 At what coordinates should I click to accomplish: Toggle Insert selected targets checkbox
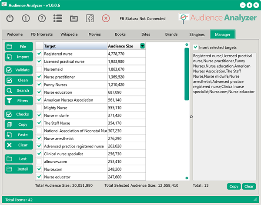tap(196, 47)
